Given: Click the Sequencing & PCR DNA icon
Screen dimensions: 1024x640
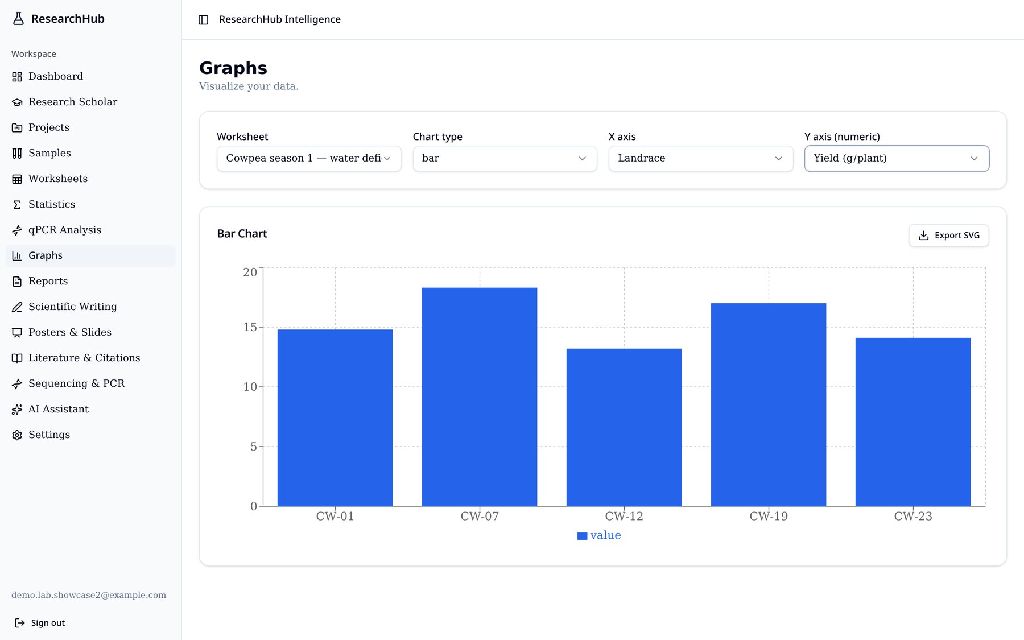Looking at the screenshot, I should pyautogui.click(x=17, y=384).
